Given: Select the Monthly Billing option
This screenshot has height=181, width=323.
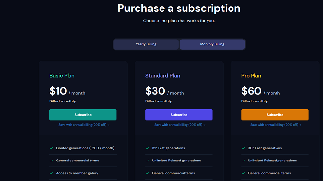Looking at the screenshot, I should click(x=212, y=44).
